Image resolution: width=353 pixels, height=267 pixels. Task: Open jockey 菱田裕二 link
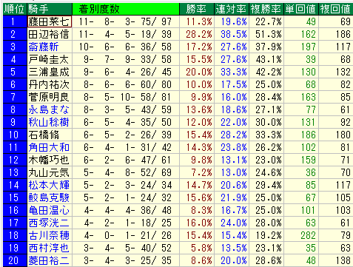click(49, 260)
